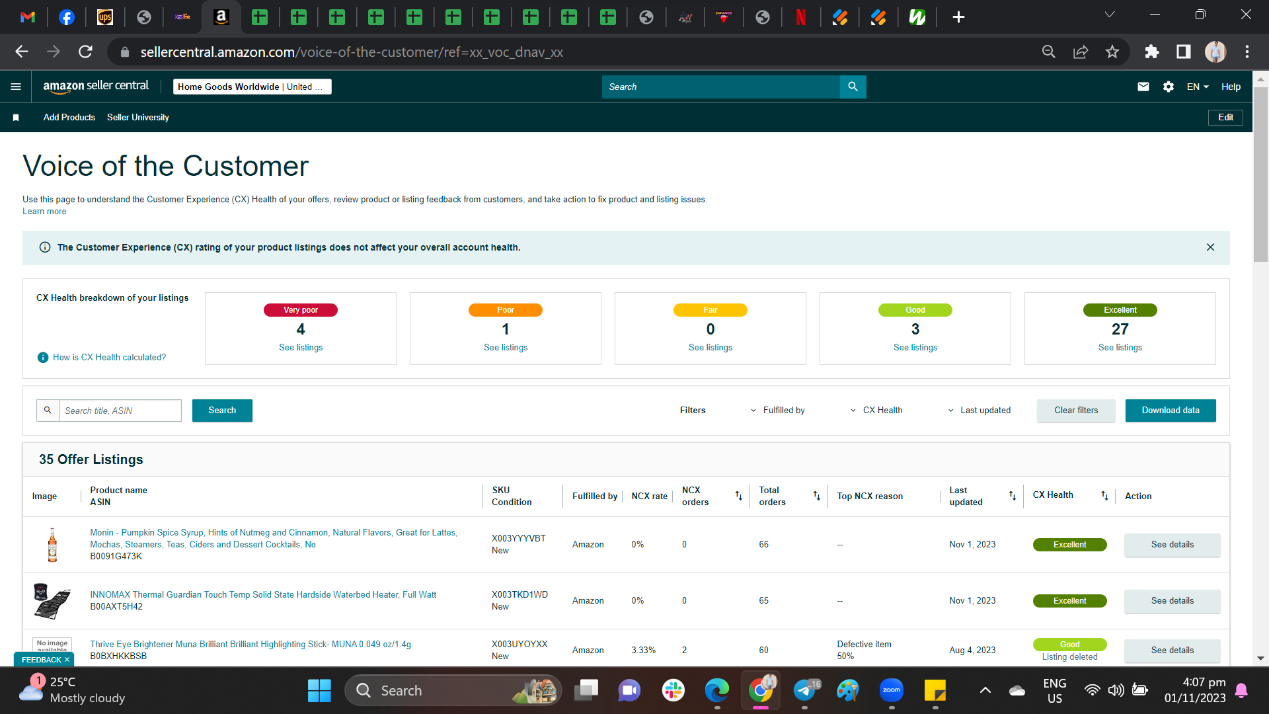Open the Chrome profile avatar

click(x=1215, y=52)
